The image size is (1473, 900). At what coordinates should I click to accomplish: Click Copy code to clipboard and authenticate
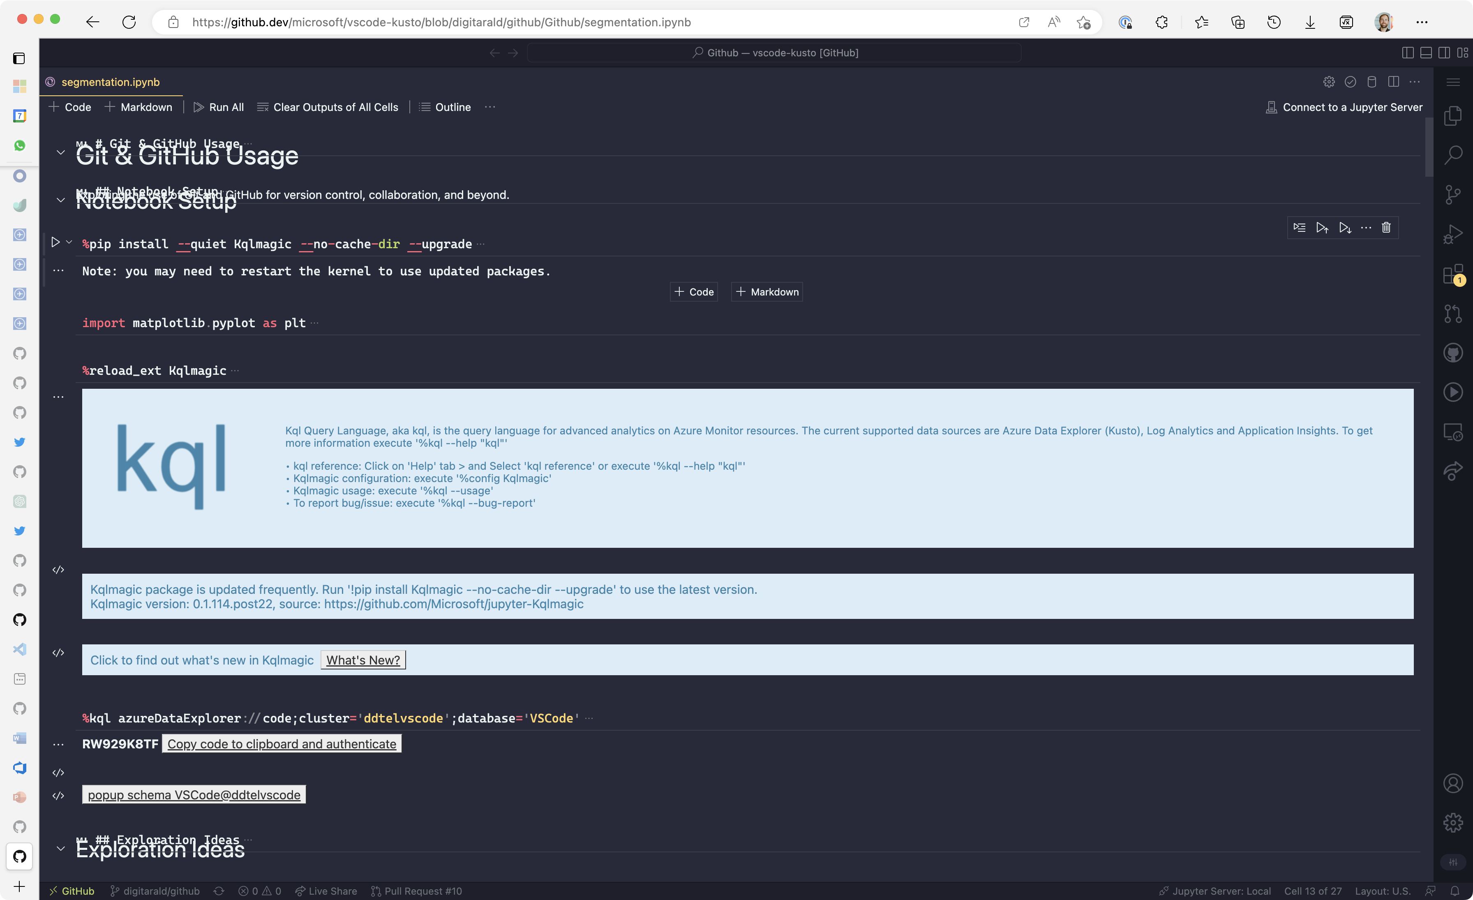pos(282,744)
